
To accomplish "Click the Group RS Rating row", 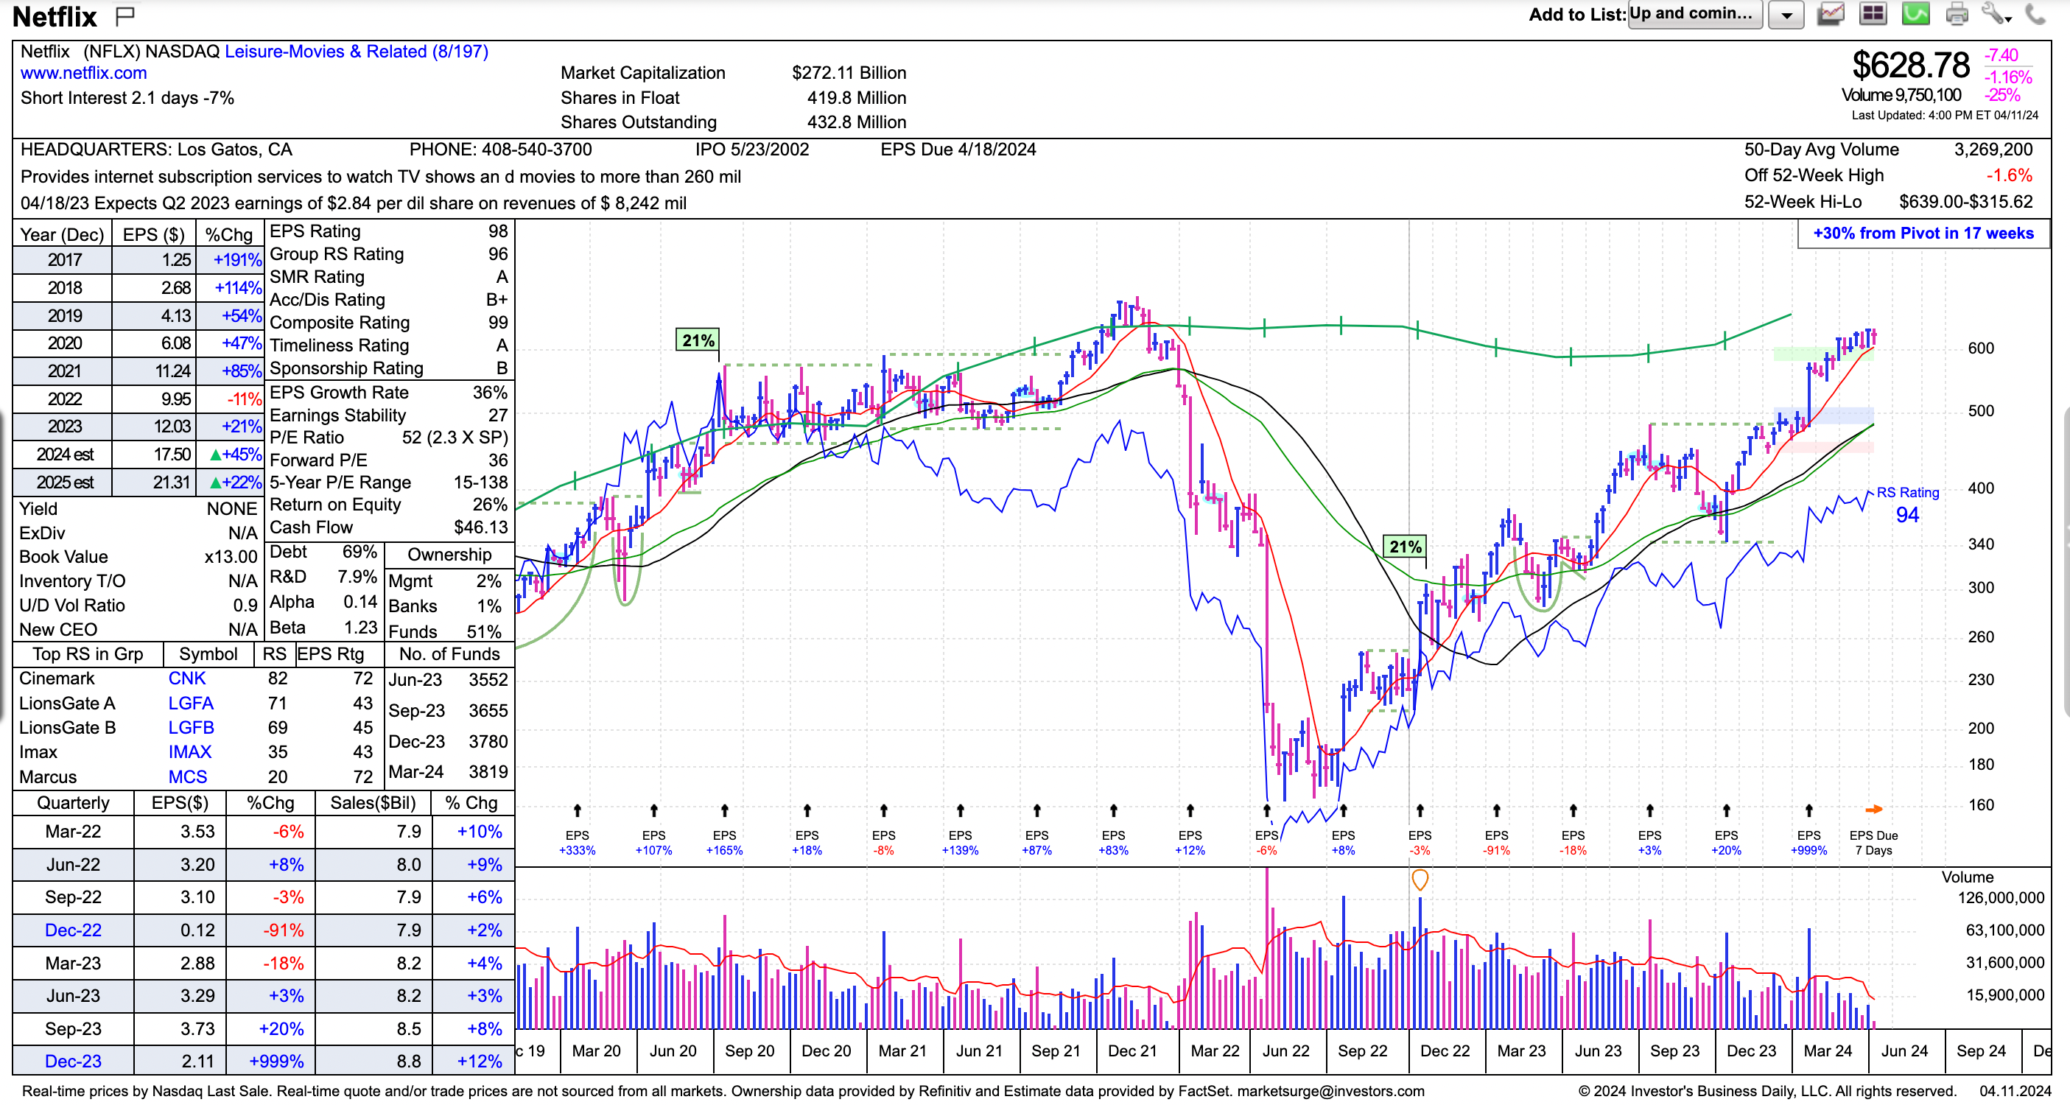I will coord(389,254).
